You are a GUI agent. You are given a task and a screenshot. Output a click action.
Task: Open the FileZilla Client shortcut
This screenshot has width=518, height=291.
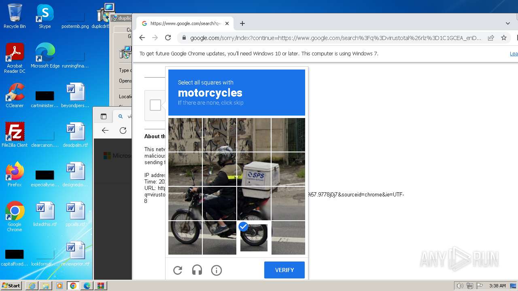[x=15, y=135]
